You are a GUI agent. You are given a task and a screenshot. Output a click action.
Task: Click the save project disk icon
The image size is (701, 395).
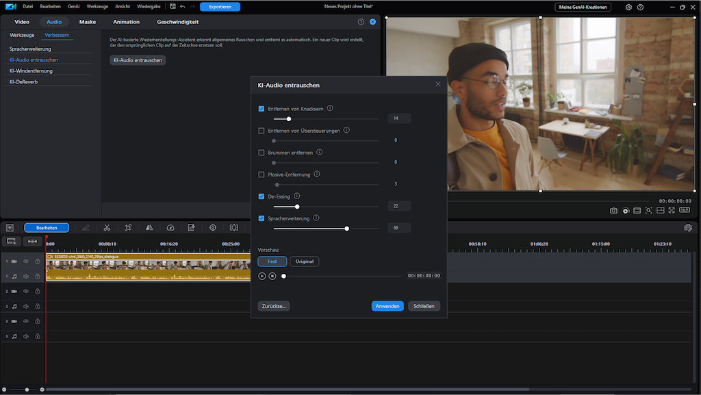(x=173, y=7)
